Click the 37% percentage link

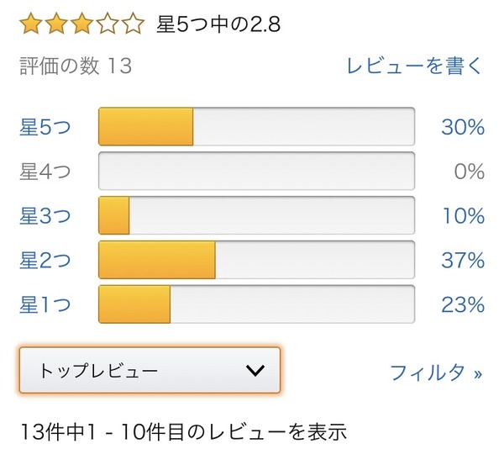[463, 261]
